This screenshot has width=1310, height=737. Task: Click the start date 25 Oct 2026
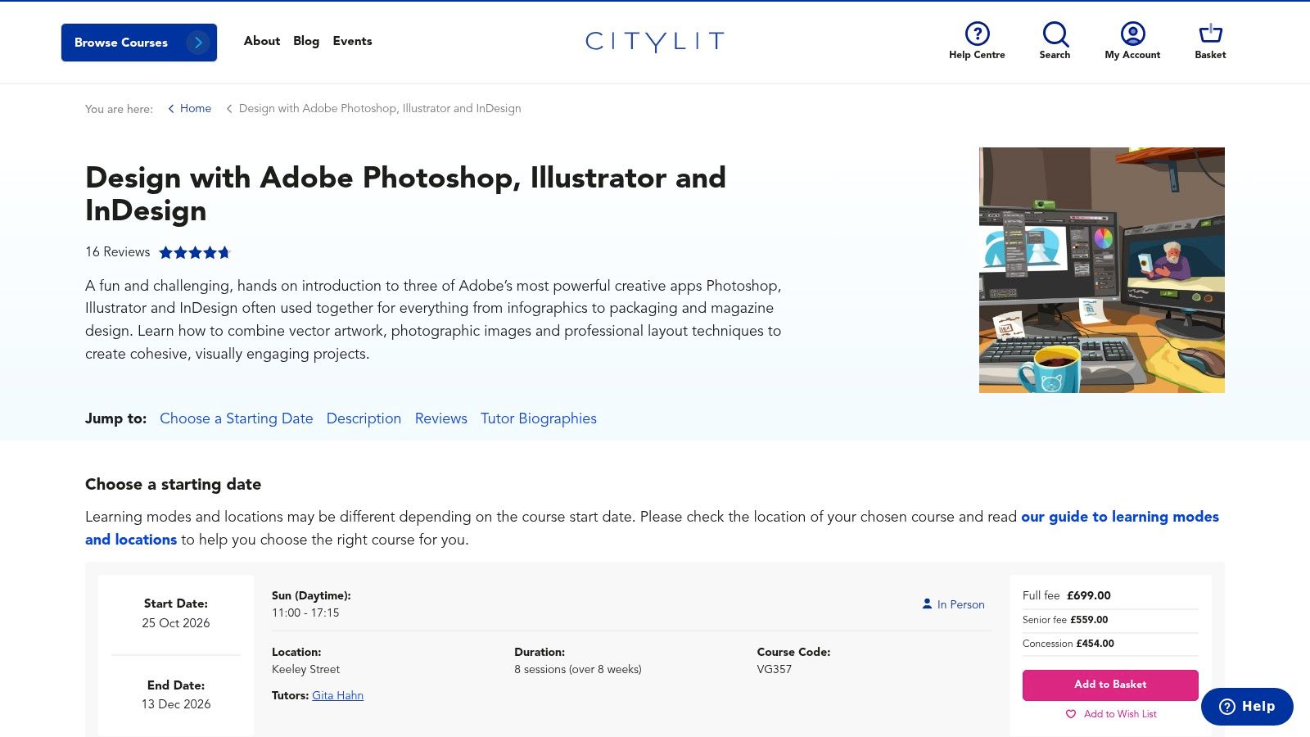(176, 623)
